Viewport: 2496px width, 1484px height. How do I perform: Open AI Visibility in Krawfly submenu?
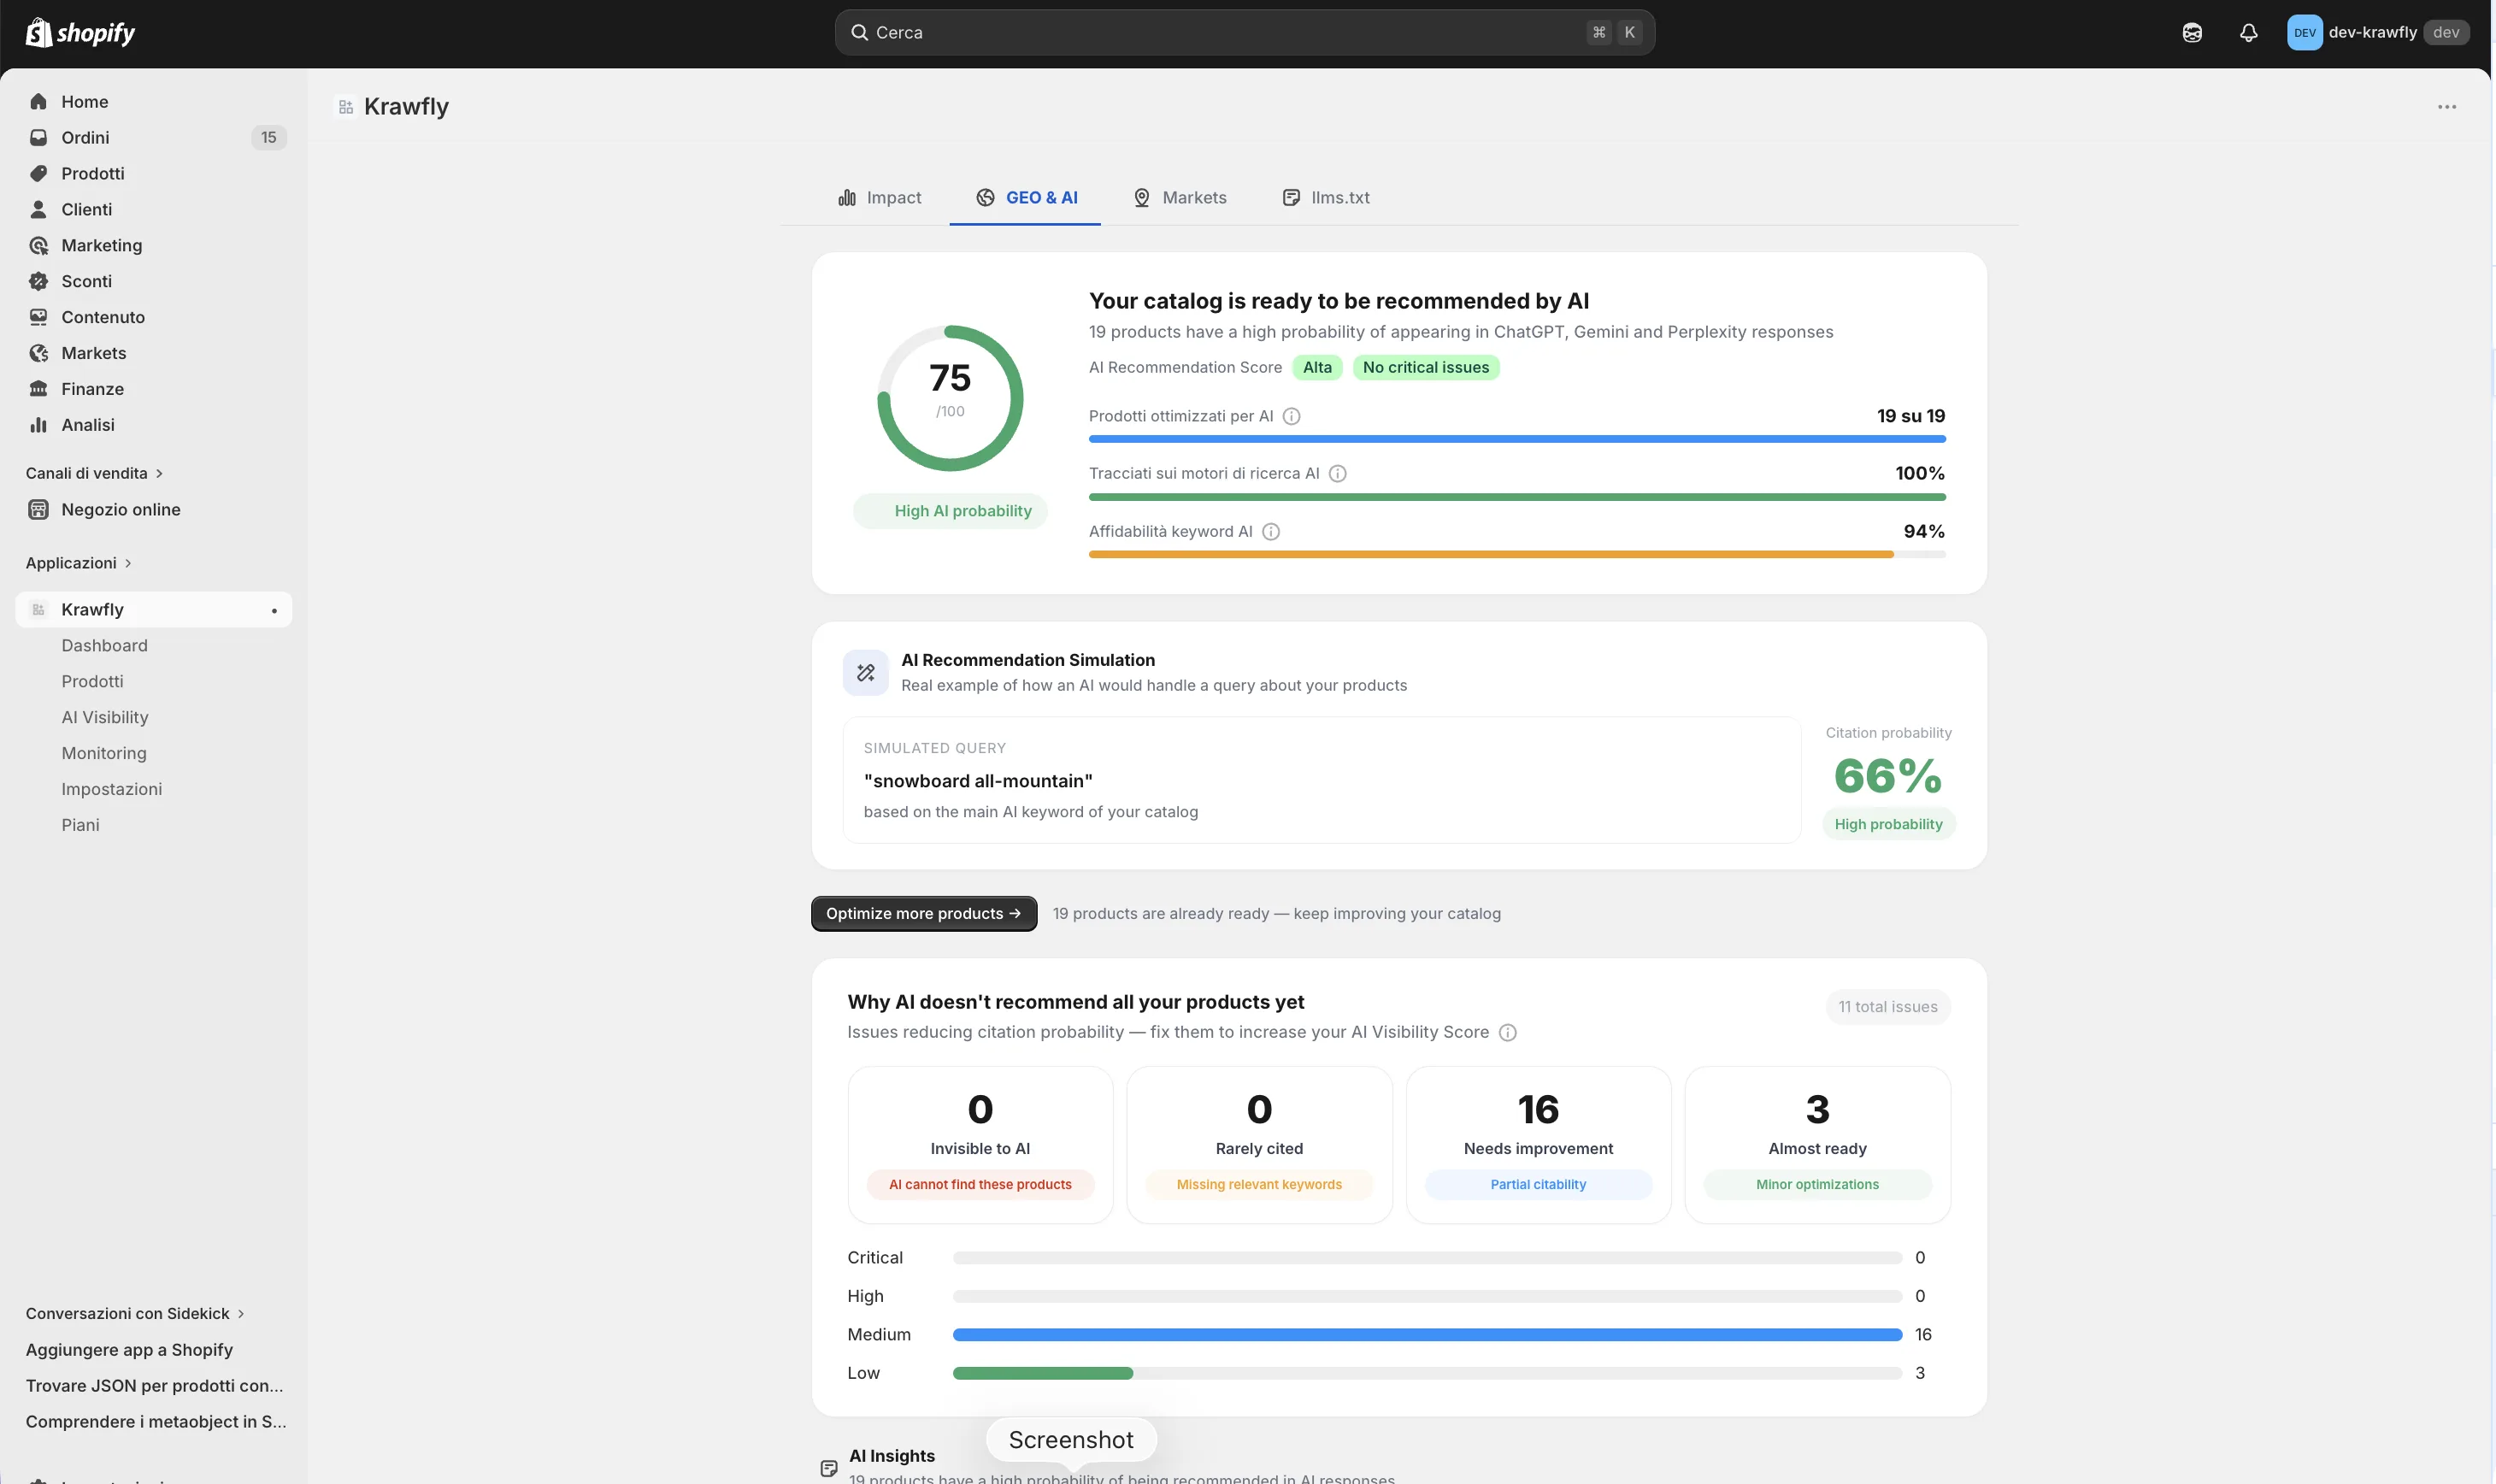104,718
